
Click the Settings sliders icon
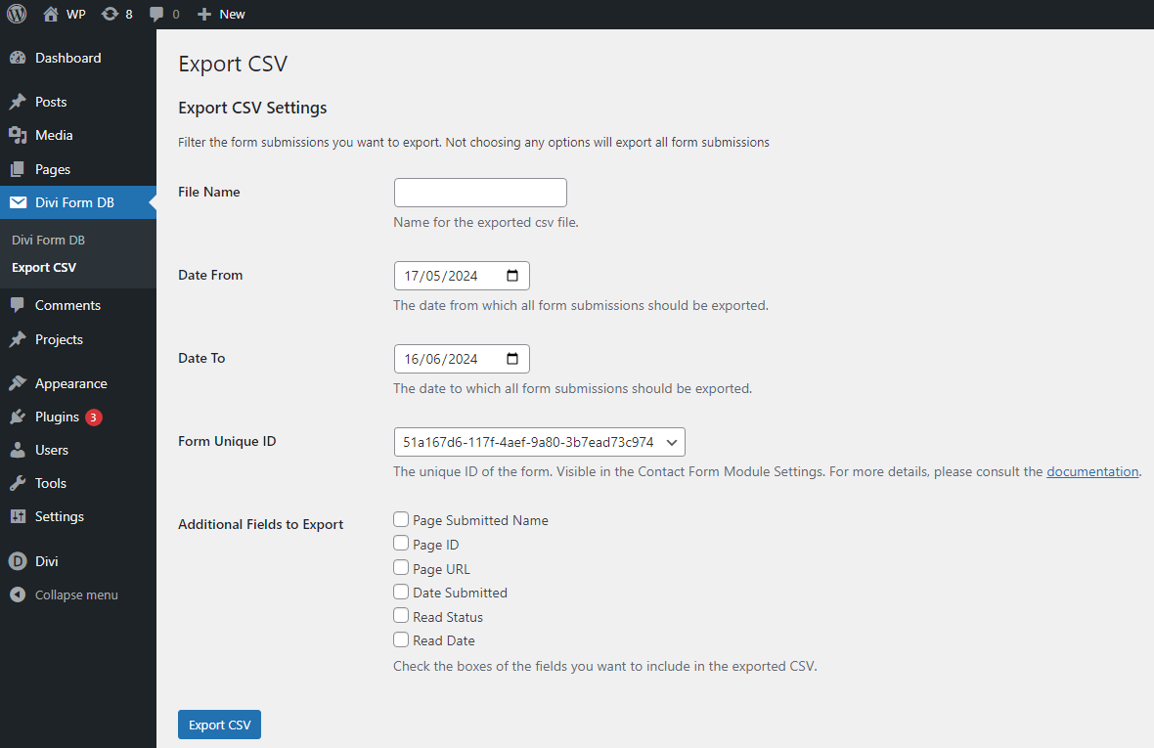pyautogui.click(x=18, y=516)
